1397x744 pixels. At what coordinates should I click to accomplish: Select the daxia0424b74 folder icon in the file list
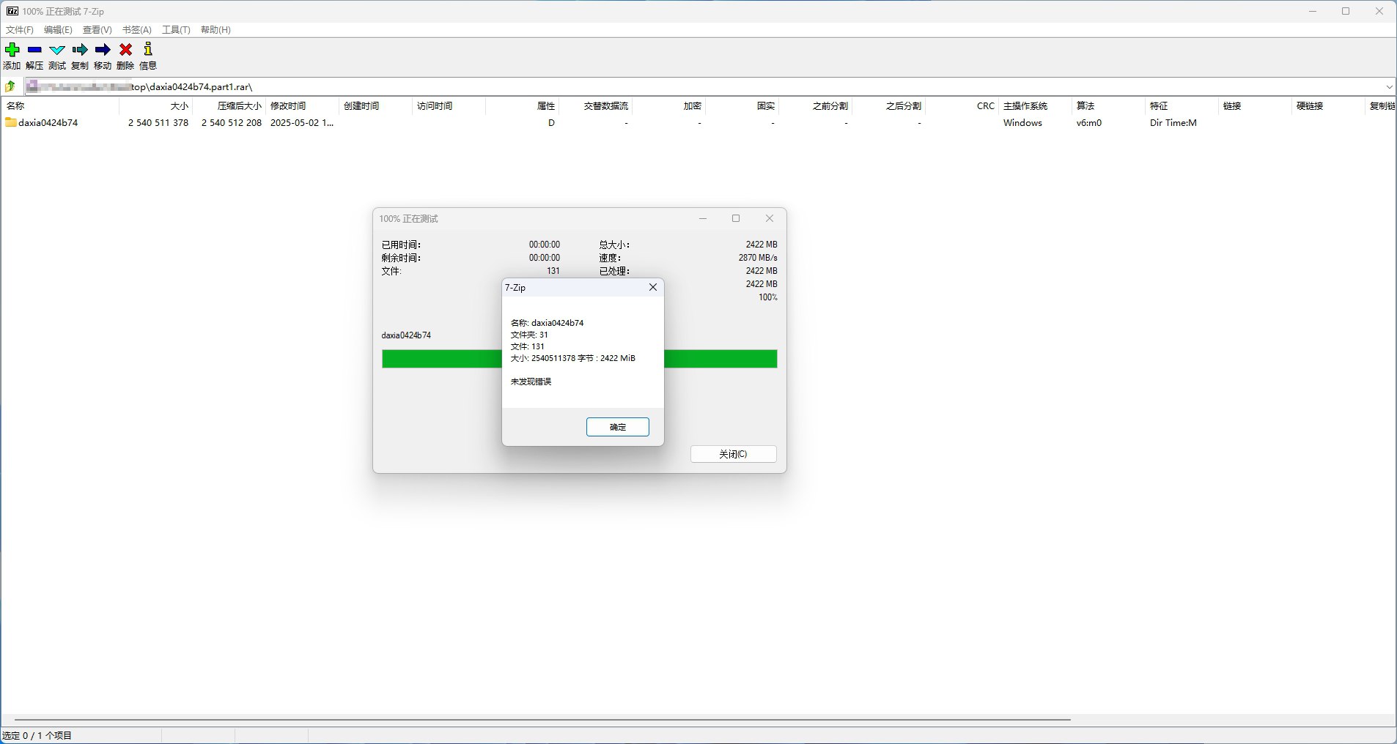(11, 122)
